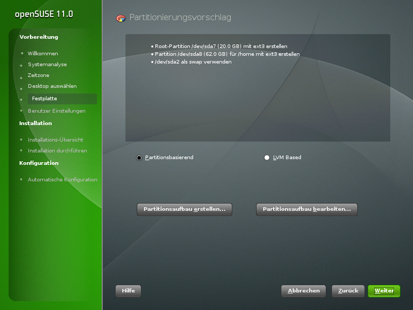Open Partitionsaufbau erstellen dialog
This screenshot has height=310, width=413.
[184, 209]
